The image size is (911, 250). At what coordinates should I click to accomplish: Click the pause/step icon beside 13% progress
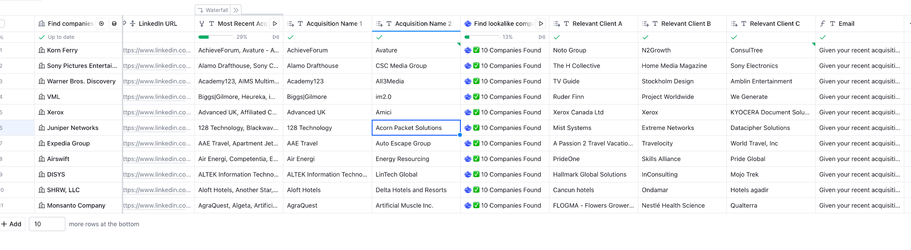(542, 37)
